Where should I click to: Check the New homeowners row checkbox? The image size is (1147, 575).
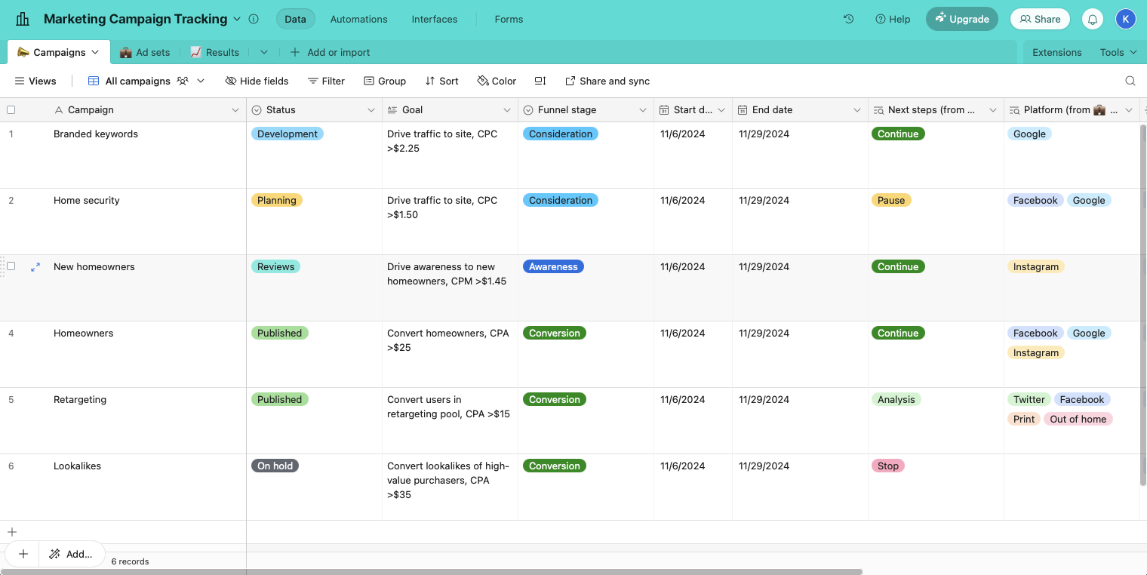coord(11,266)
